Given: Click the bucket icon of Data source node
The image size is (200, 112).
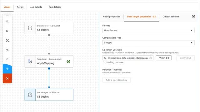Looking at the screenshot, I should (x=30, y=28).
